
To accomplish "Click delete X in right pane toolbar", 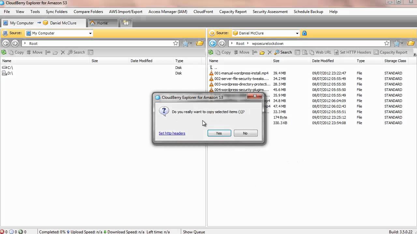I will 270,52.
